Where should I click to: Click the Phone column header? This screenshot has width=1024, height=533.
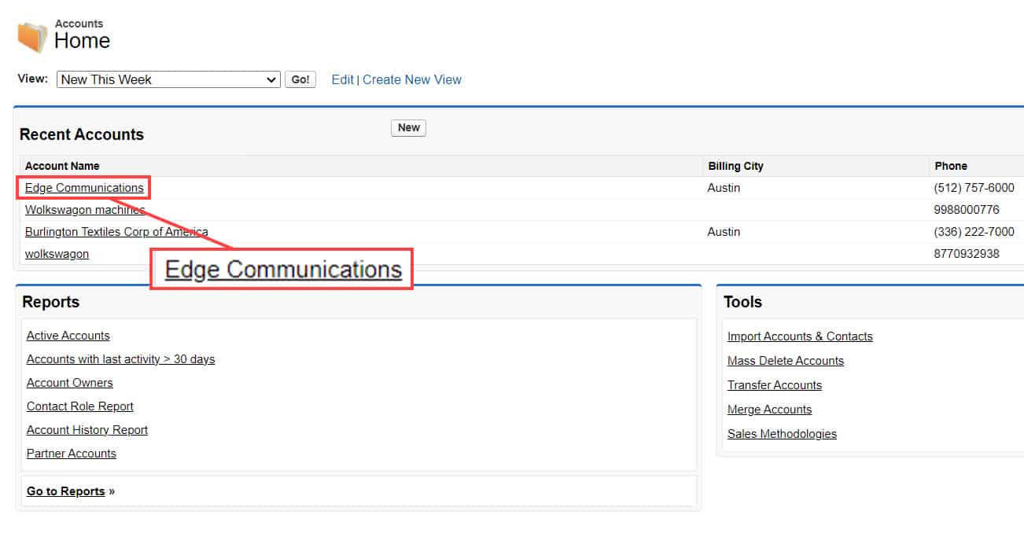[951, 166]
